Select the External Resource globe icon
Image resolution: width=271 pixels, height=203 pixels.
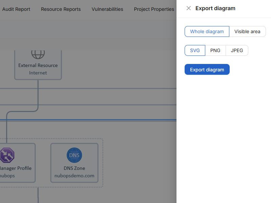[x=38, y=54]
